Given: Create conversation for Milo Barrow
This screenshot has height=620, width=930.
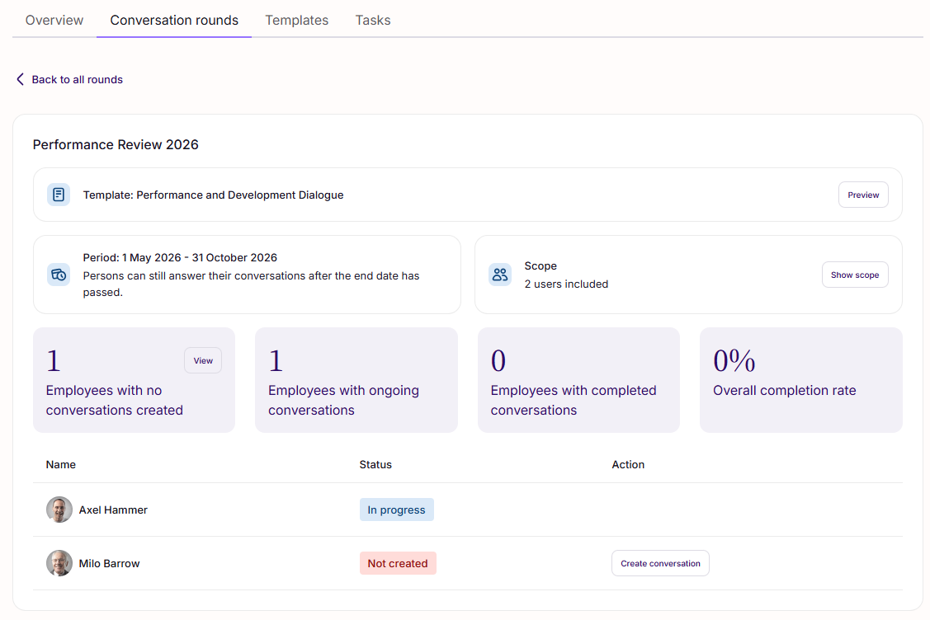Looking at the screenshot, I should click(660, 563).
